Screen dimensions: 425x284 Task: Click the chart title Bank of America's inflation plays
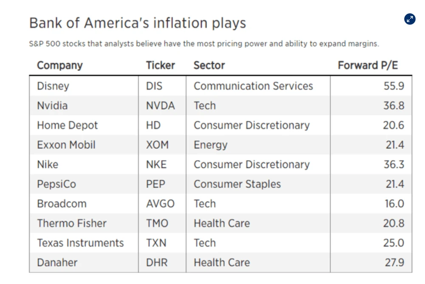pyautogui.click(x=137, y=23)
